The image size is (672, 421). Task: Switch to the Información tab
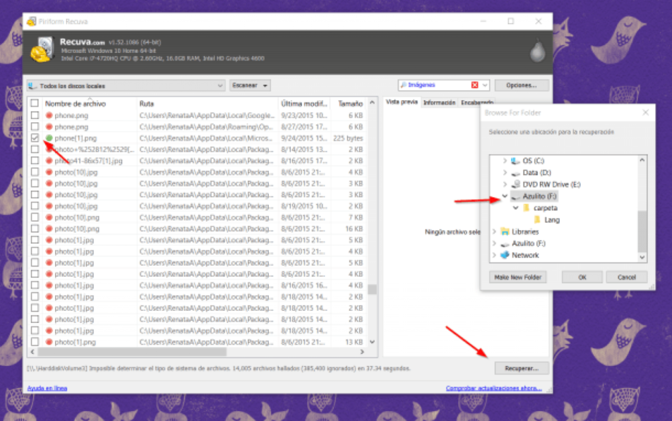(x=439, y=103)
